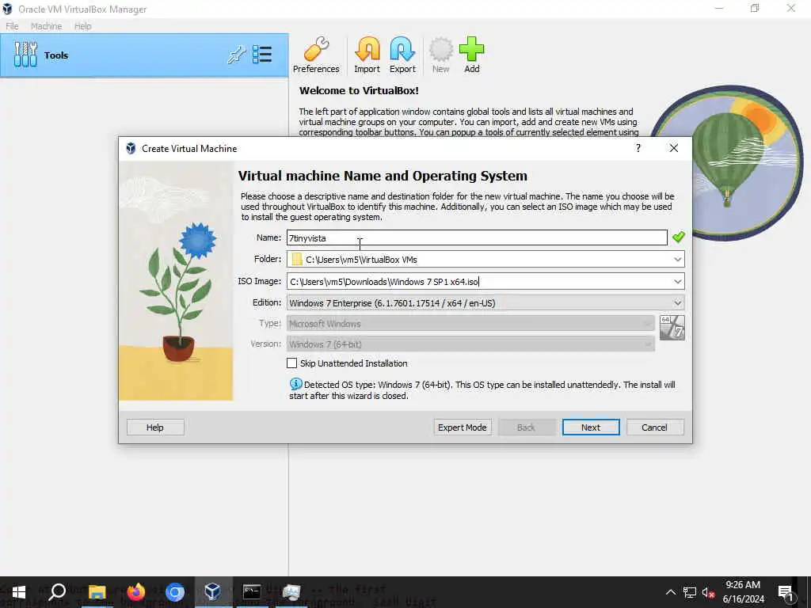Click the Back button
811x608 pixels.
coord(527,427)
